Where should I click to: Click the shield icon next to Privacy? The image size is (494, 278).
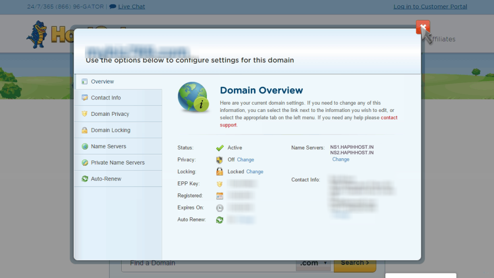coord(220,160)
